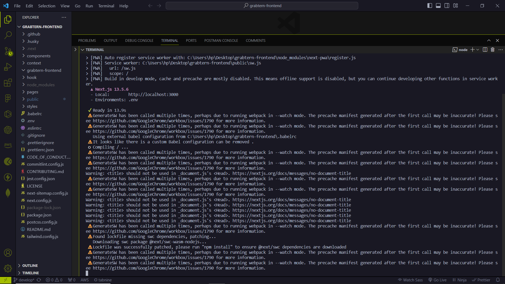The image size is (505, 284).
Task: Open the Search panel in the activity bar
Action: (x=8, y=35)
